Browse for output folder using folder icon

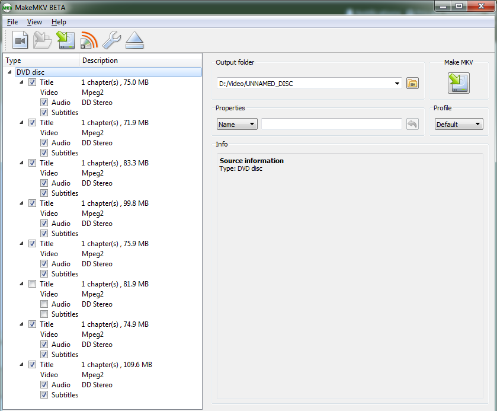(412, 84)
